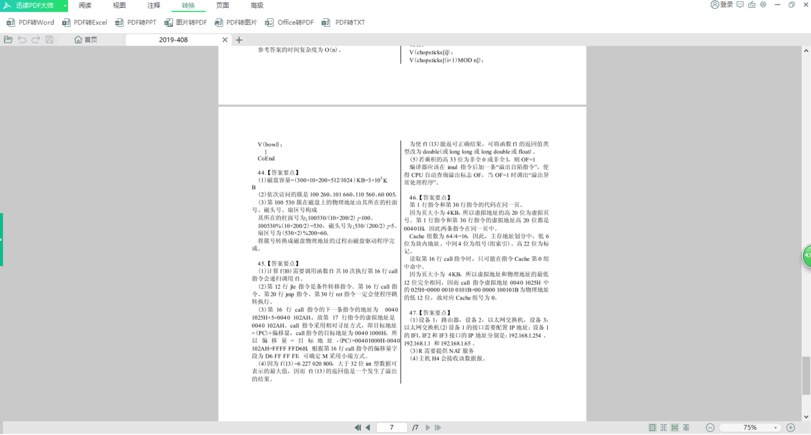Viewport: 811px width, 435px height.
Task: Start the Office转PDF conversion
Action: (x=289, y=22)
